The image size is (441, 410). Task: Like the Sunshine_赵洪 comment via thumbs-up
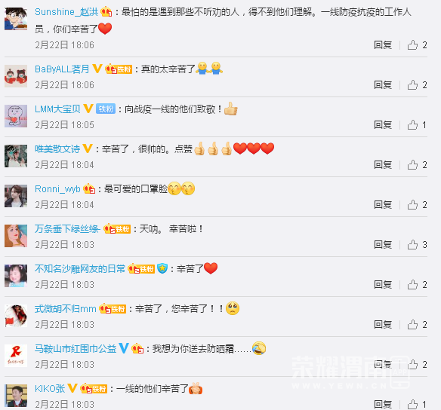pos(412,45)
